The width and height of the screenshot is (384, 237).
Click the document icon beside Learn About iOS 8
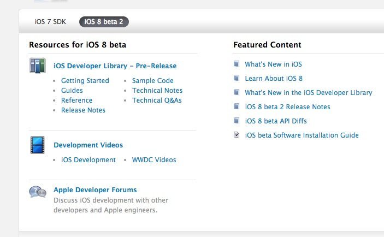tap(237, 78)
